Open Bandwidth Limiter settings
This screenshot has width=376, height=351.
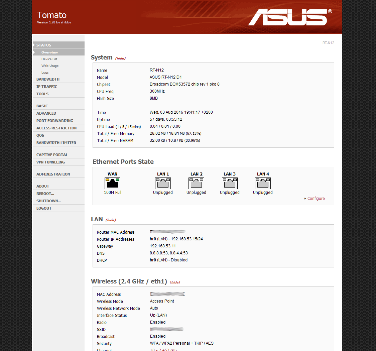pos(59,143)
